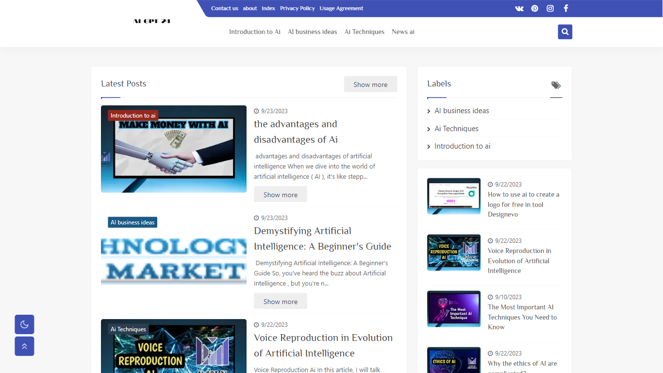The height and width of the screenshot is (373, 663).
Task: Open the Privacy Policy top link
Action: click(297, 8)
